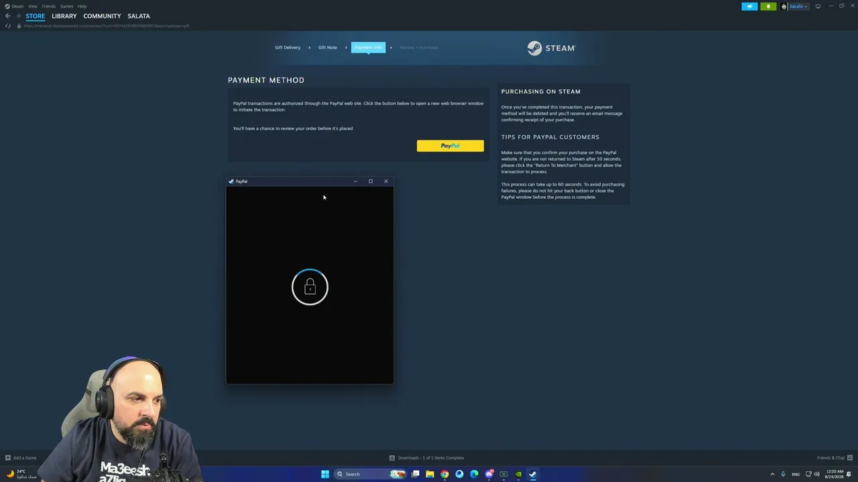Reload the Steam checkout page
Screen dimensions: 858x482
pyautogui.click(x=8, y=26)
